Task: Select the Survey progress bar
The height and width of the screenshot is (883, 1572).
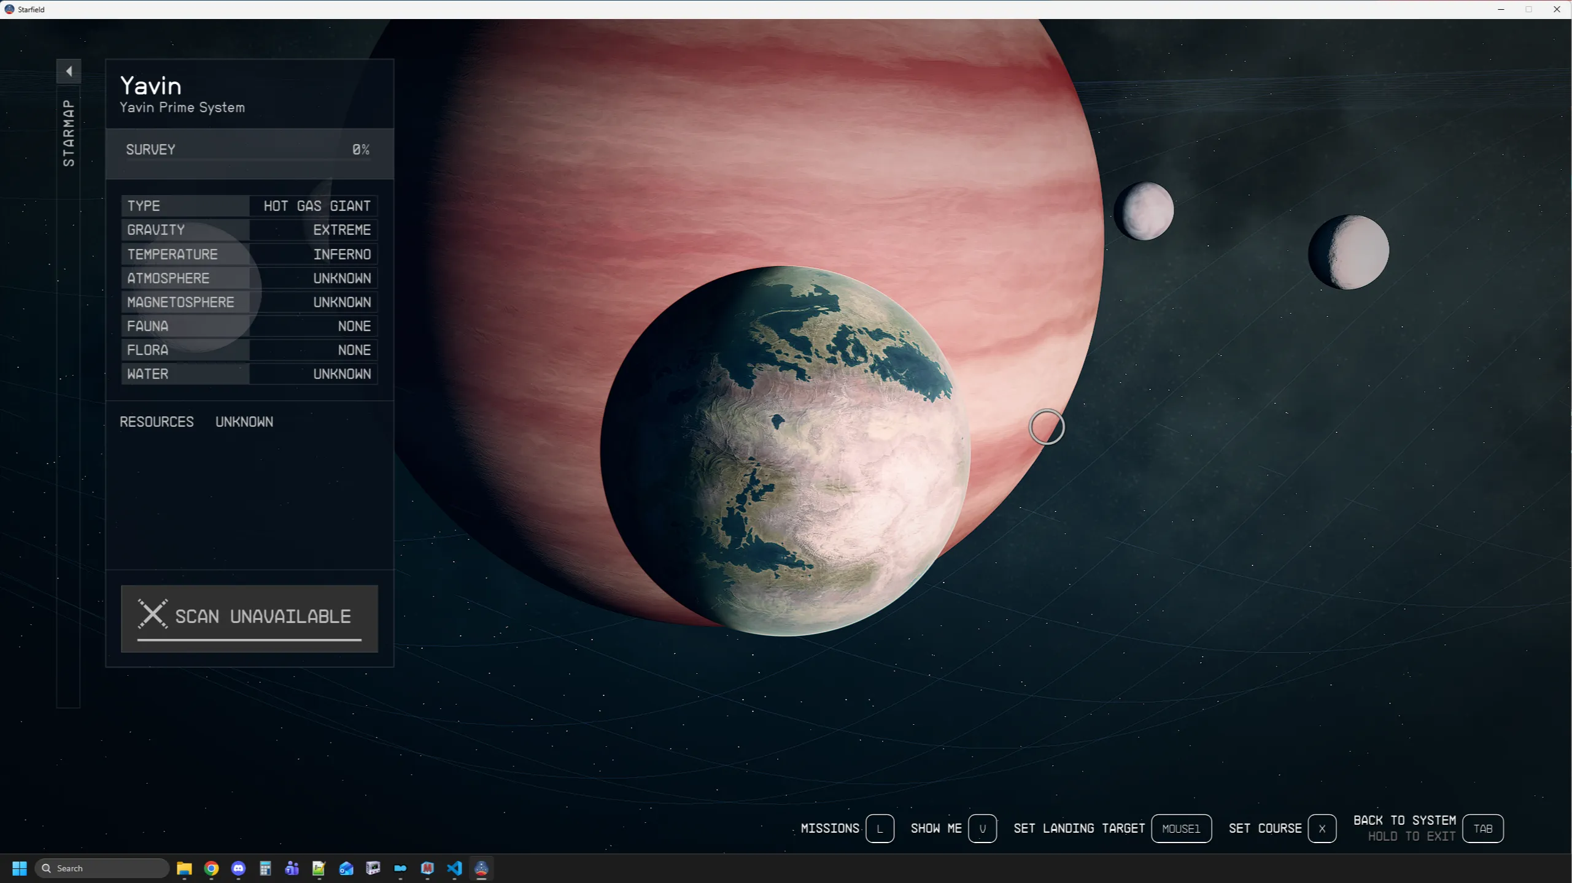Action: point(249,153)
